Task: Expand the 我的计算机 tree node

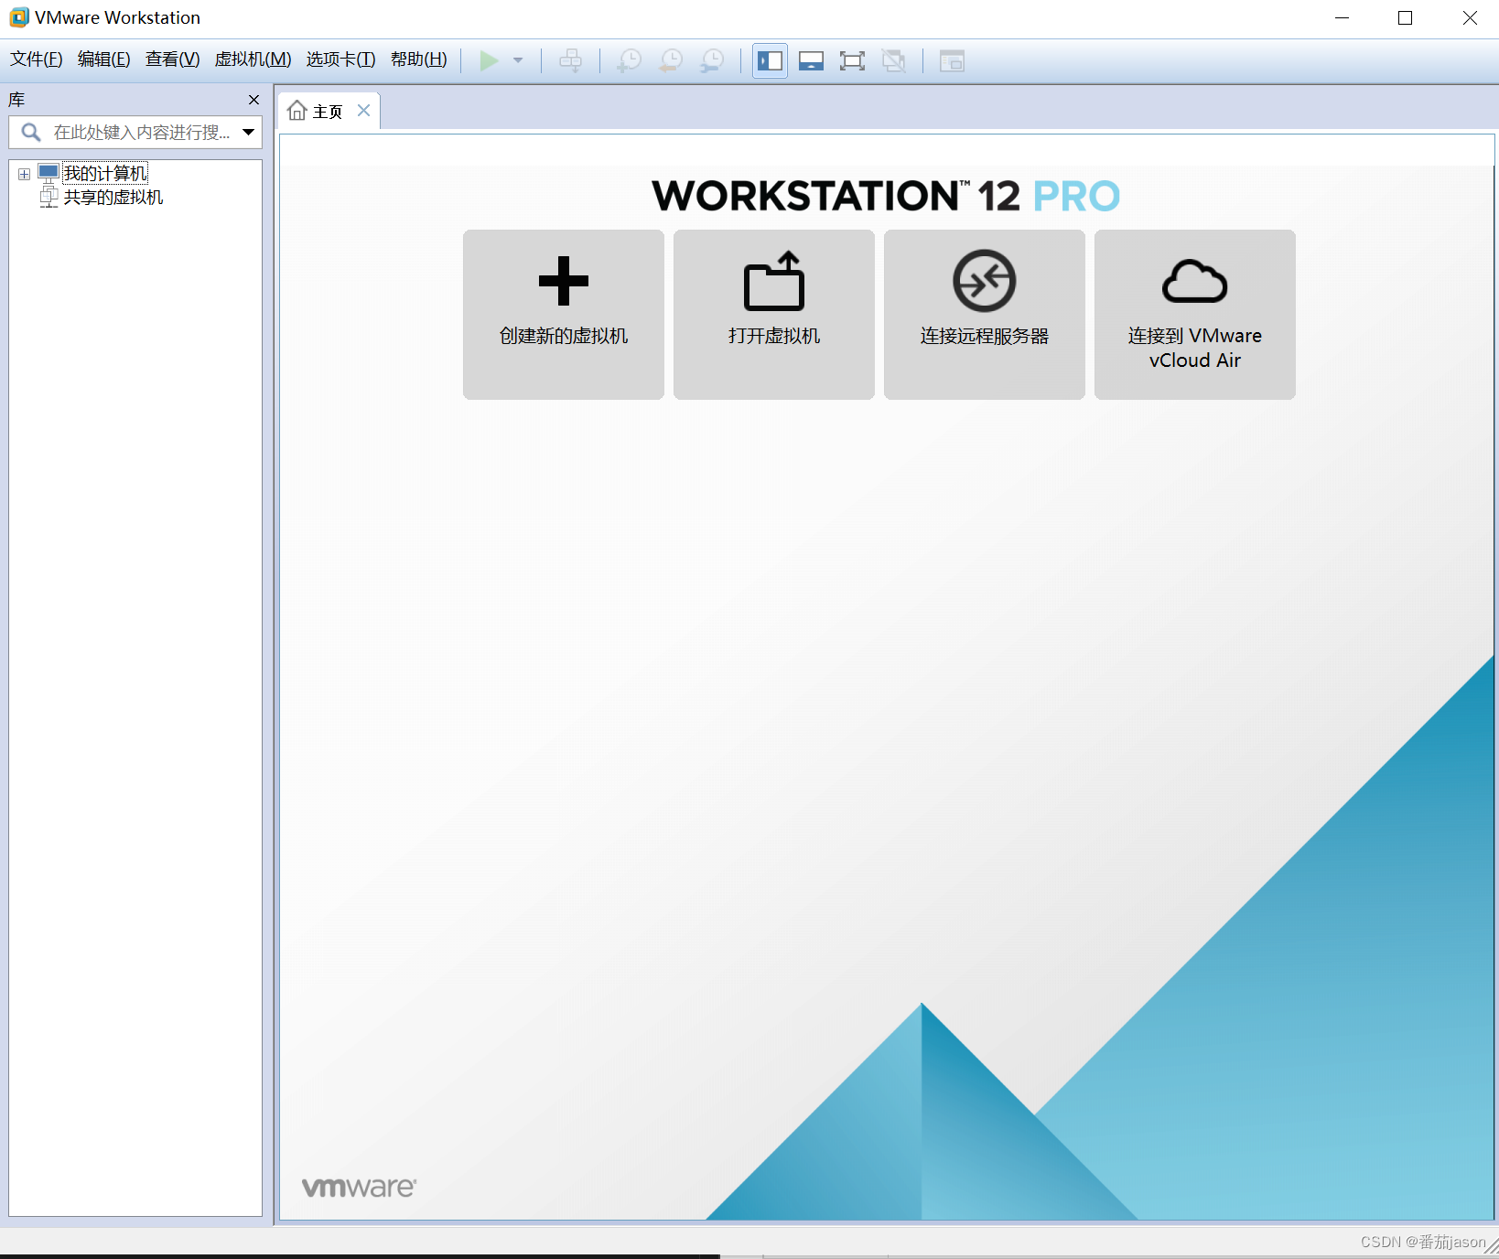Action: [25, 174]
